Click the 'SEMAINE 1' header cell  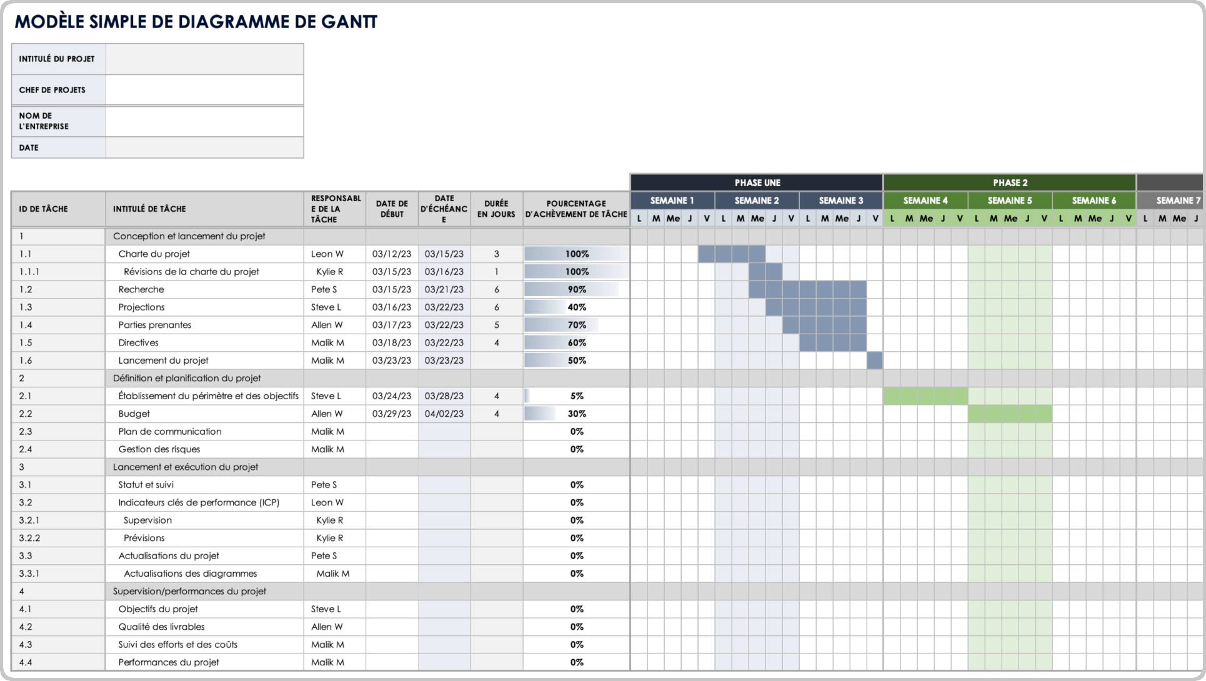[x=672, y=201]
